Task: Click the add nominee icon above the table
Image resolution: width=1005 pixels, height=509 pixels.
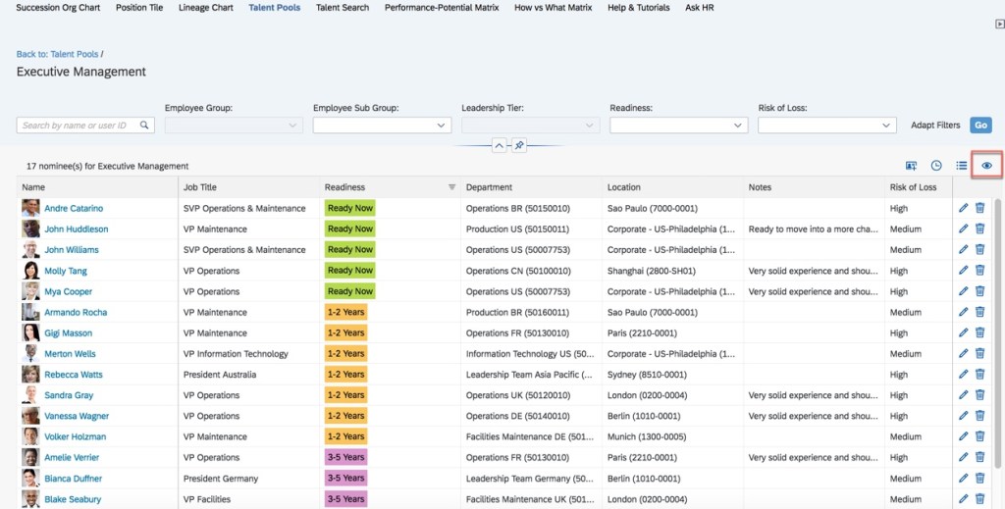Action: (911, 166)
